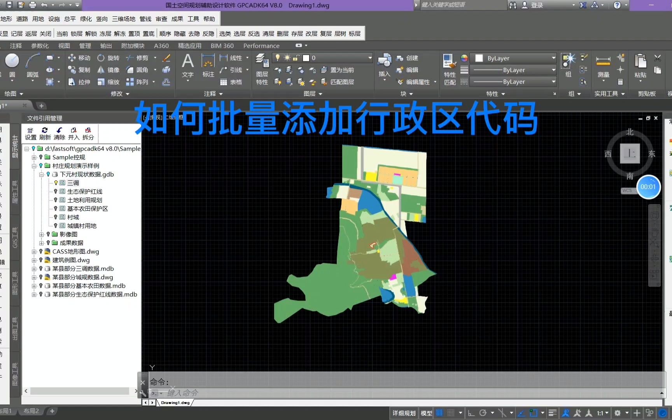The height and width of the screenshot is (420, 672).
Task: Open the 文字 (Text) annotation tool
Action: [187, 66]
